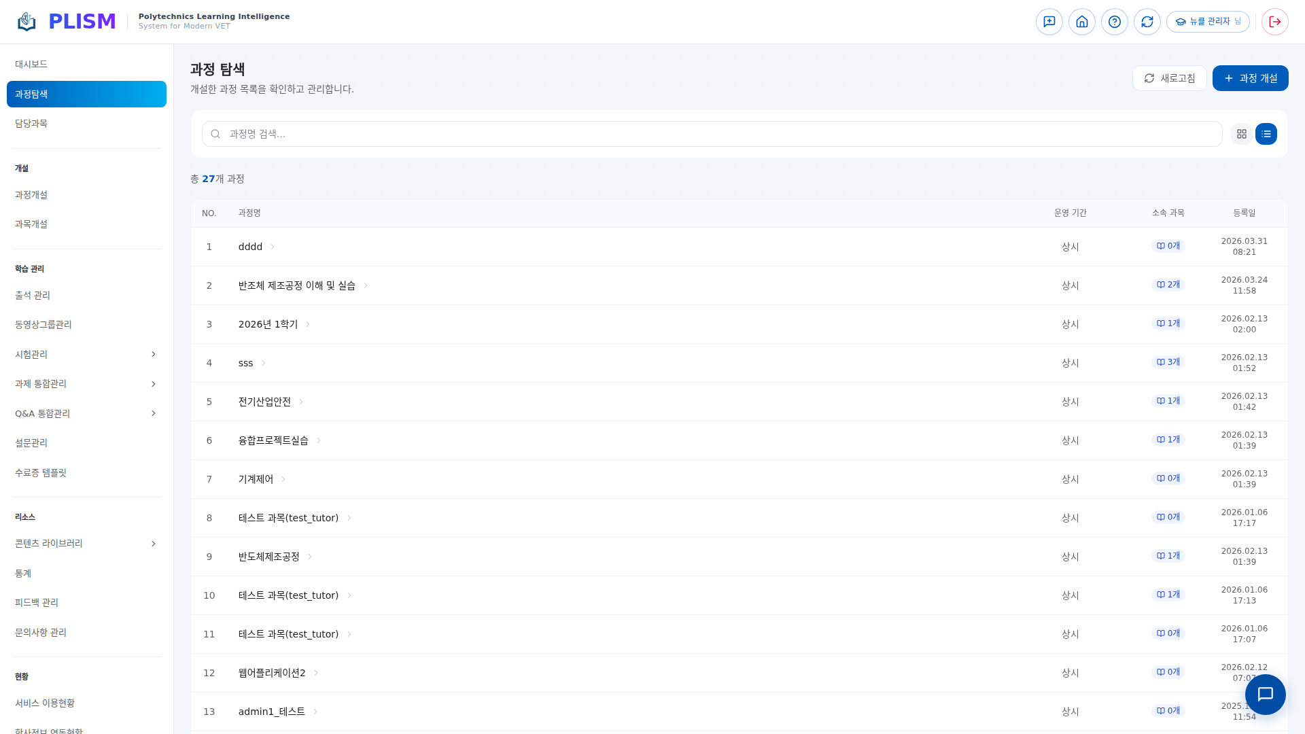Expand the 콘텐츠 라이브러리 section
The height and width of the screenshot is (734, 1305).
tap(154, 544)
